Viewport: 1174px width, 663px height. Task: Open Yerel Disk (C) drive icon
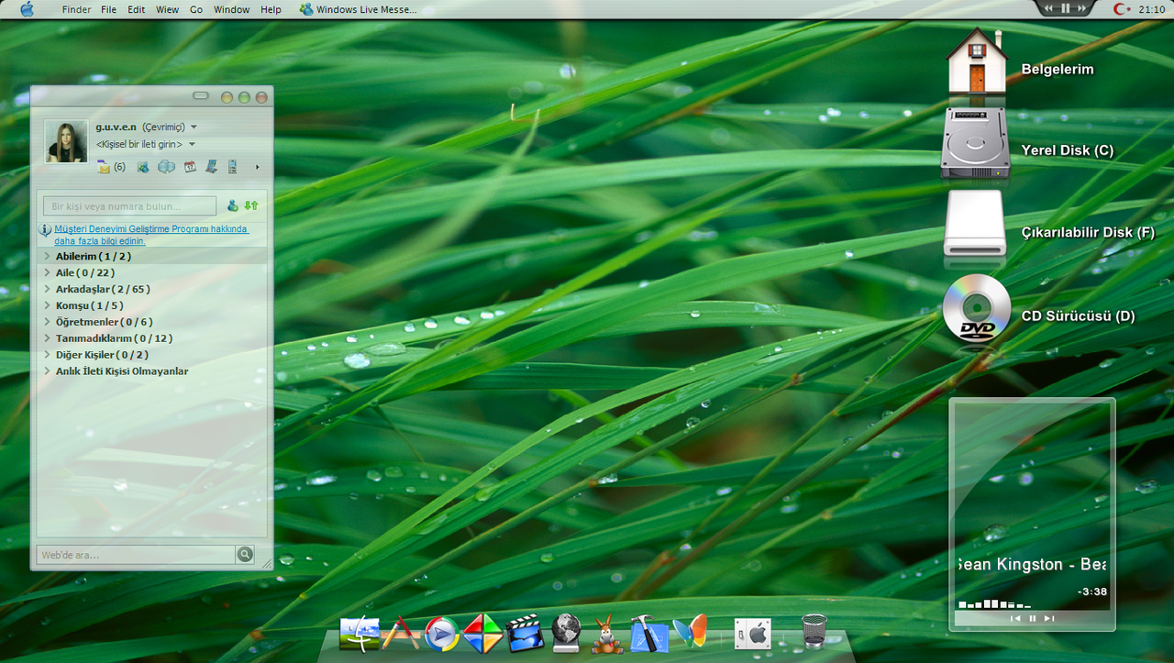point(976,144)
